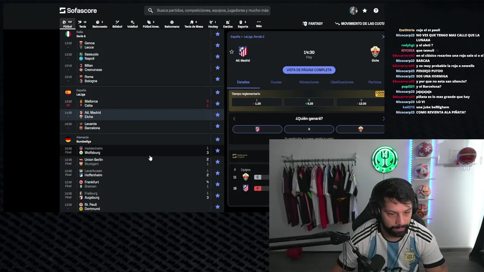
Task: Open the Fútbol Amer. sport tab
Action: click(151, 24)
